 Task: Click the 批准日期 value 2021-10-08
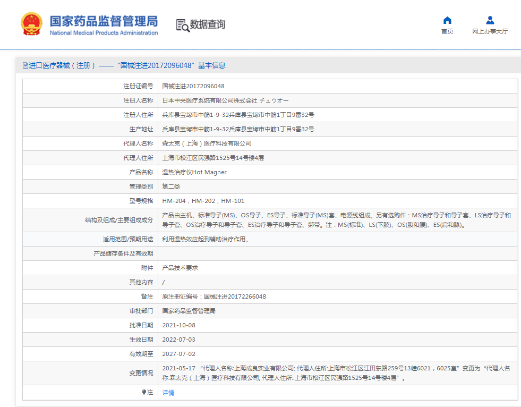click(x=180, y=325)
